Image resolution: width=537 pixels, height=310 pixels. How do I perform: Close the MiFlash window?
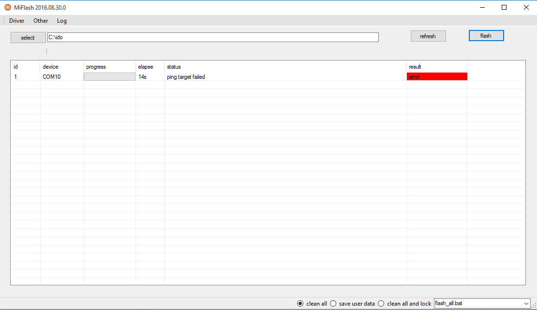[x=526, y=8]
